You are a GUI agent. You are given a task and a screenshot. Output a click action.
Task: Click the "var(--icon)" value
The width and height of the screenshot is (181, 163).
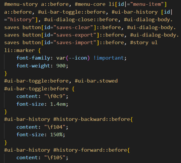click(x=73, y=58)
